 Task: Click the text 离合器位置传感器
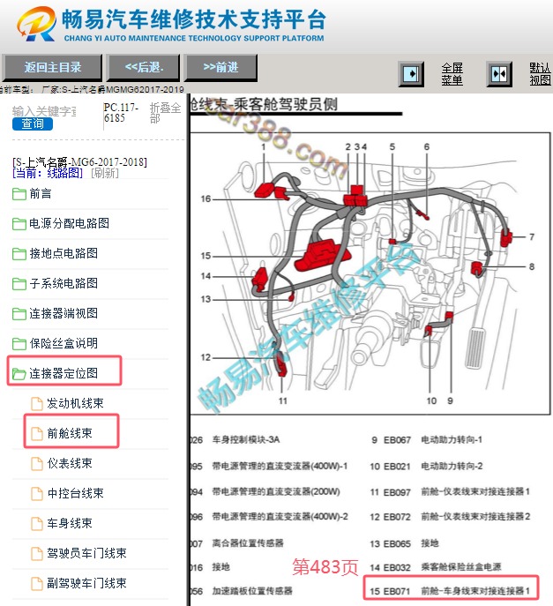coord(248,543)
